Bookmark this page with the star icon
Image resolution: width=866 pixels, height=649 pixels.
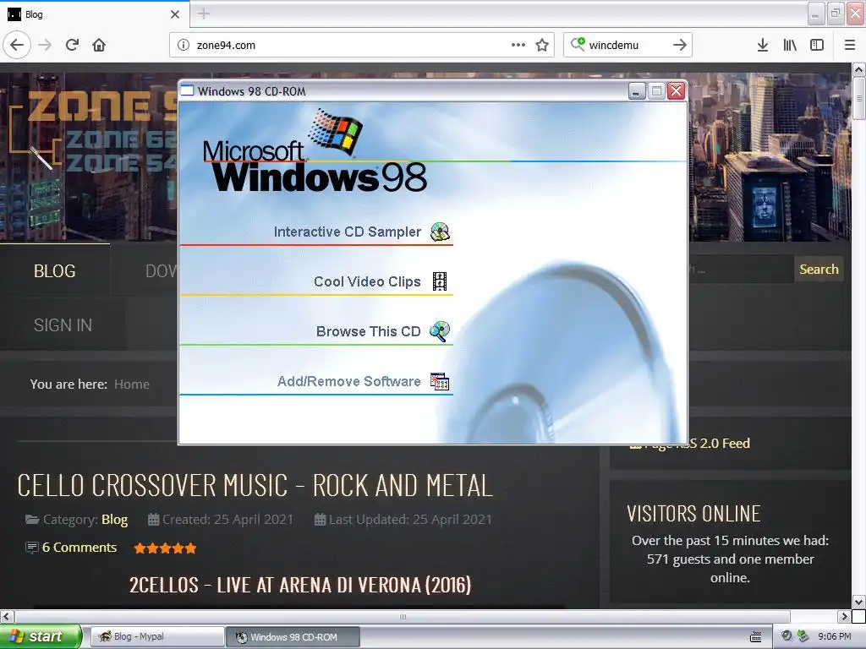coord(542,45)
